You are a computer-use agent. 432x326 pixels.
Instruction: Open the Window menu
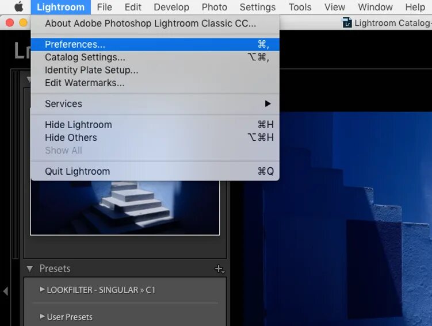375,7
